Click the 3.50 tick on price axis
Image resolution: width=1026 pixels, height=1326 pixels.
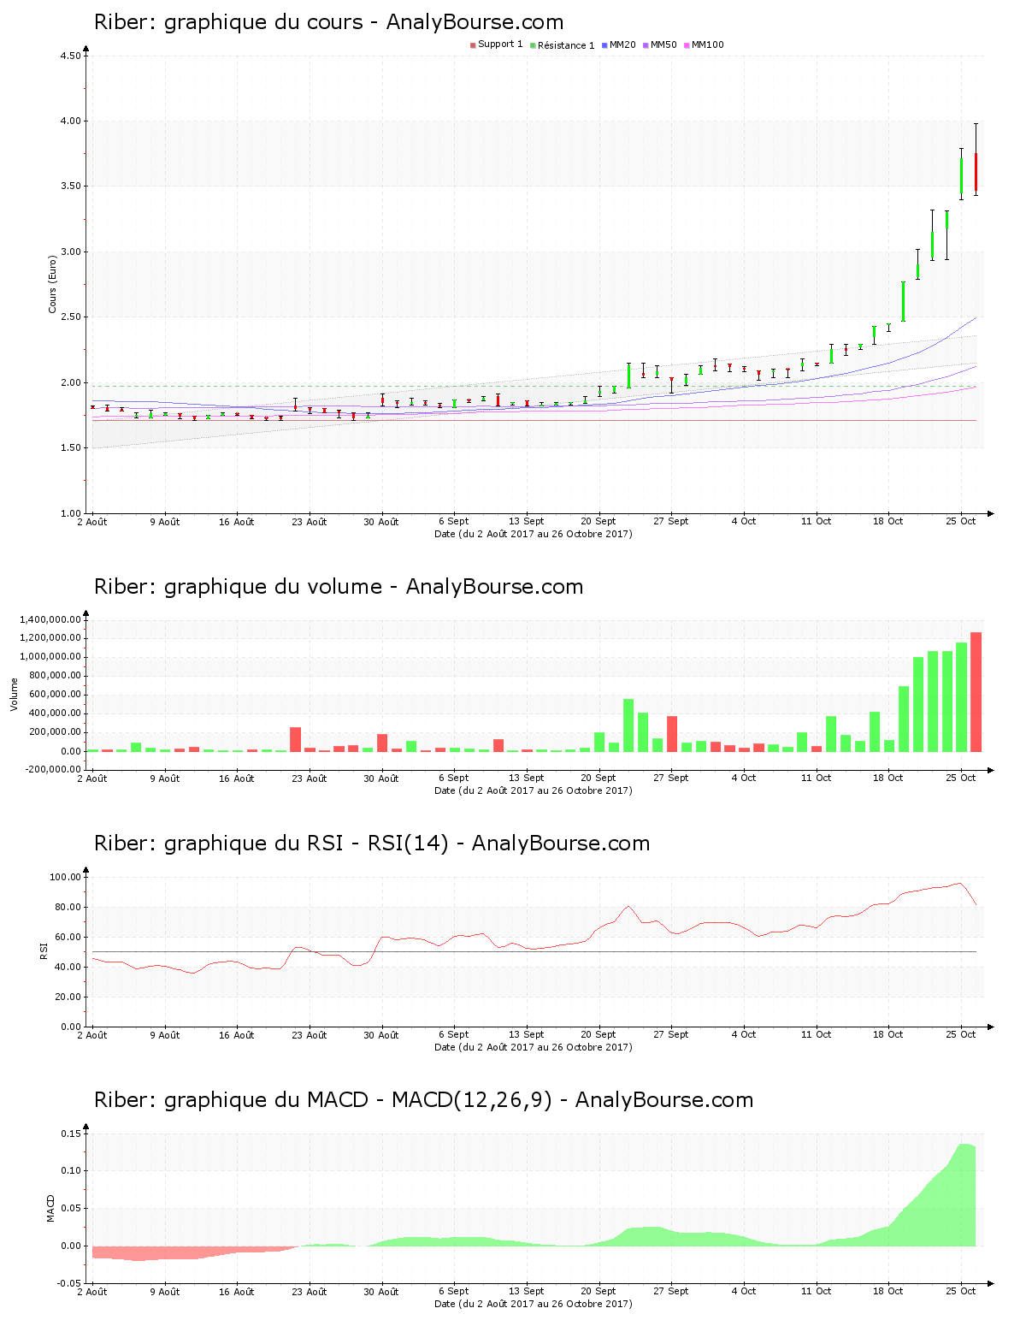point(71,186)
